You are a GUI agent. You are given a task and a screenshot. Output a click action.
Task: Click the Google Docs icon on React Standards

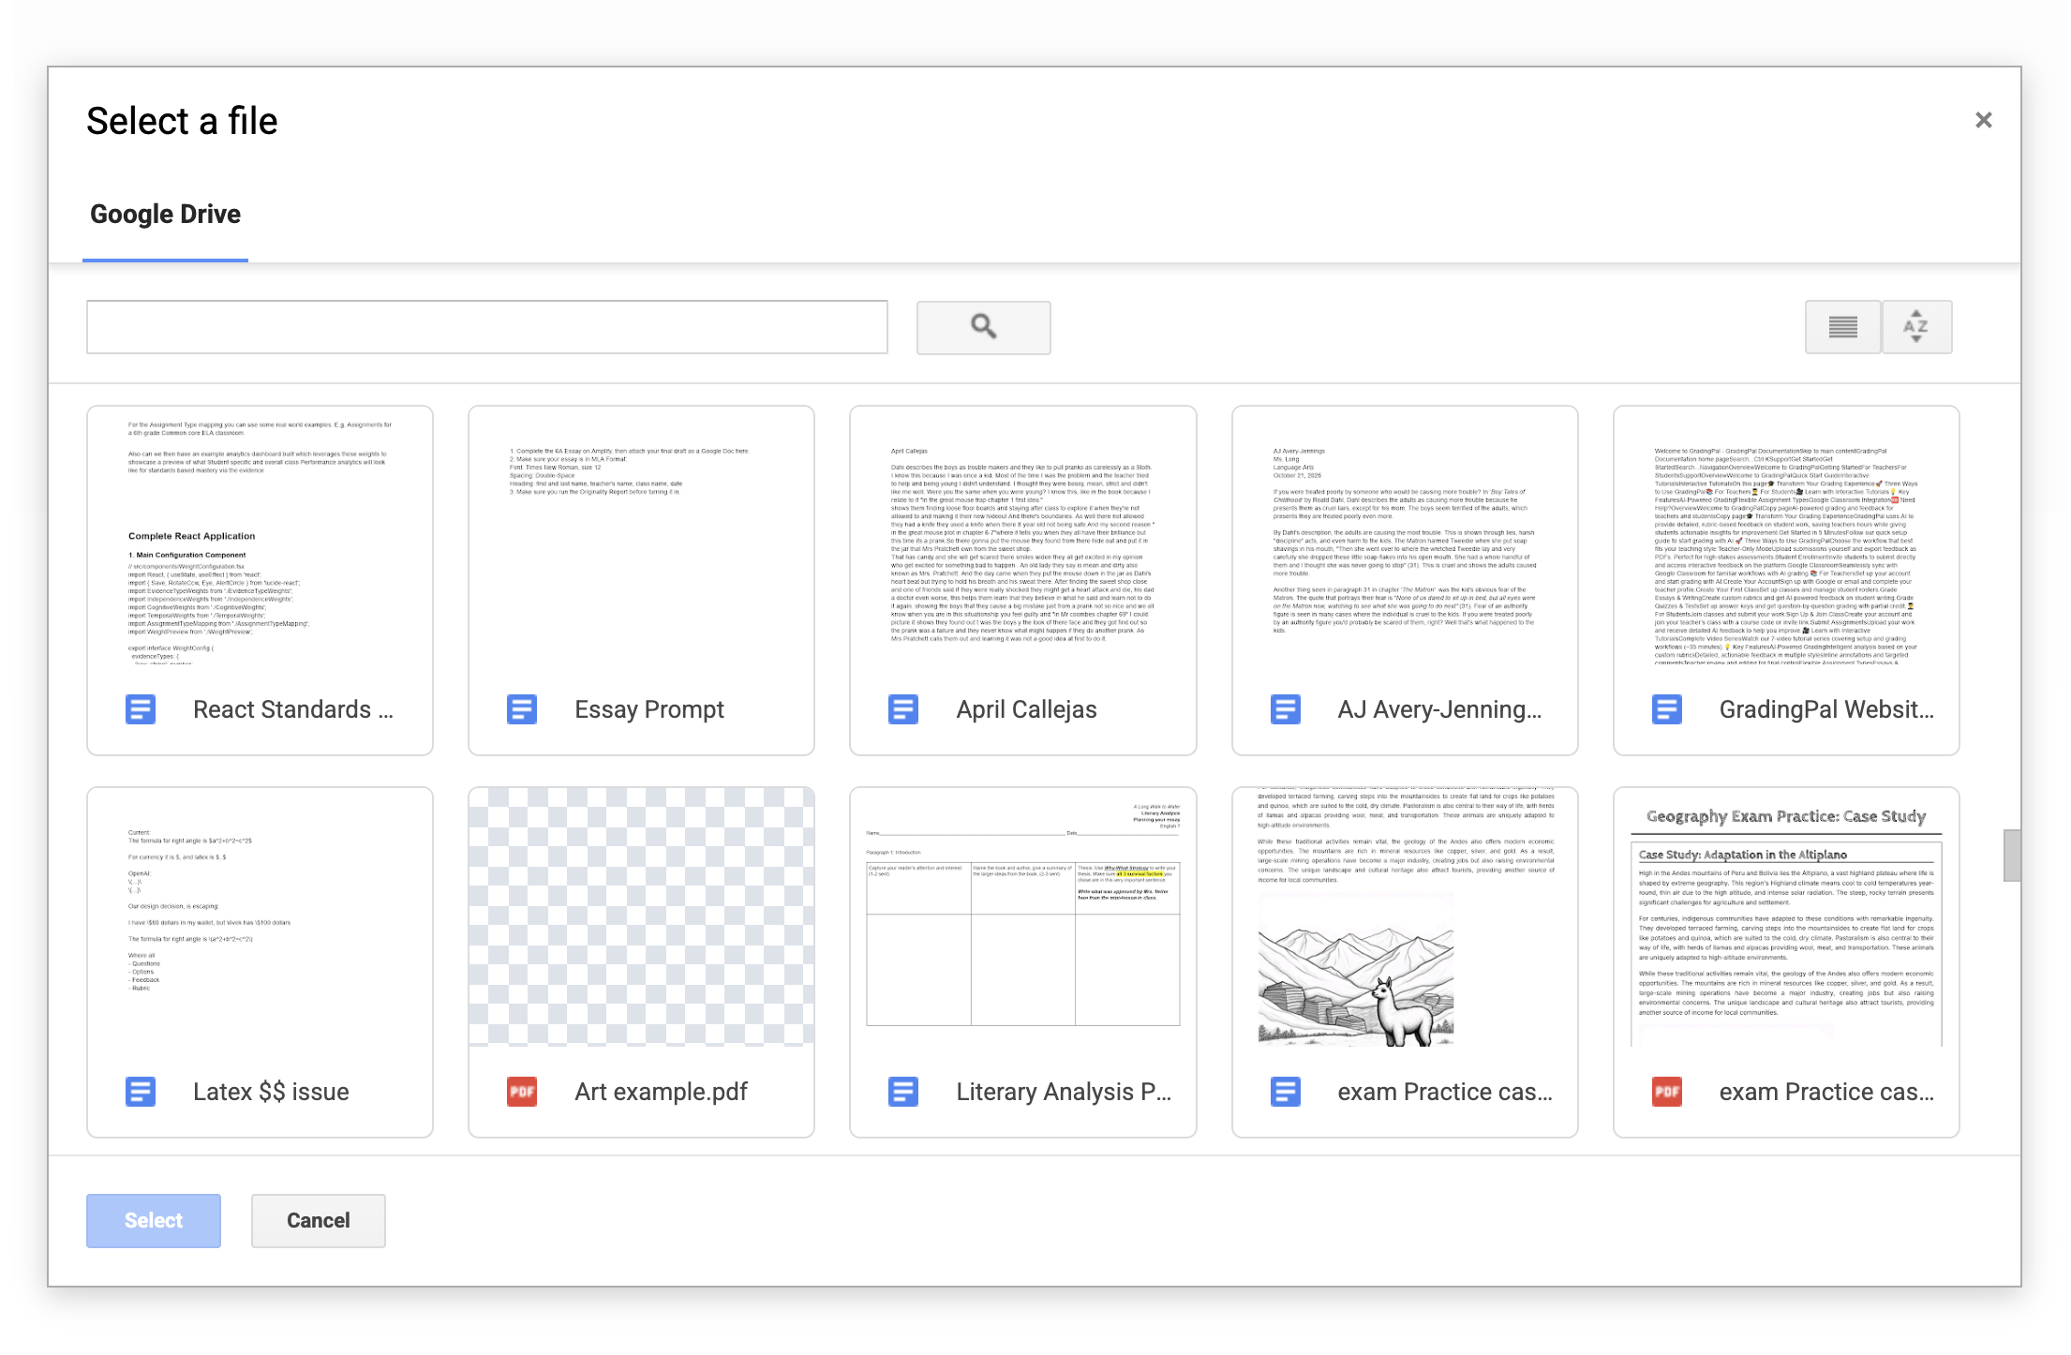[x=140, y=709]
